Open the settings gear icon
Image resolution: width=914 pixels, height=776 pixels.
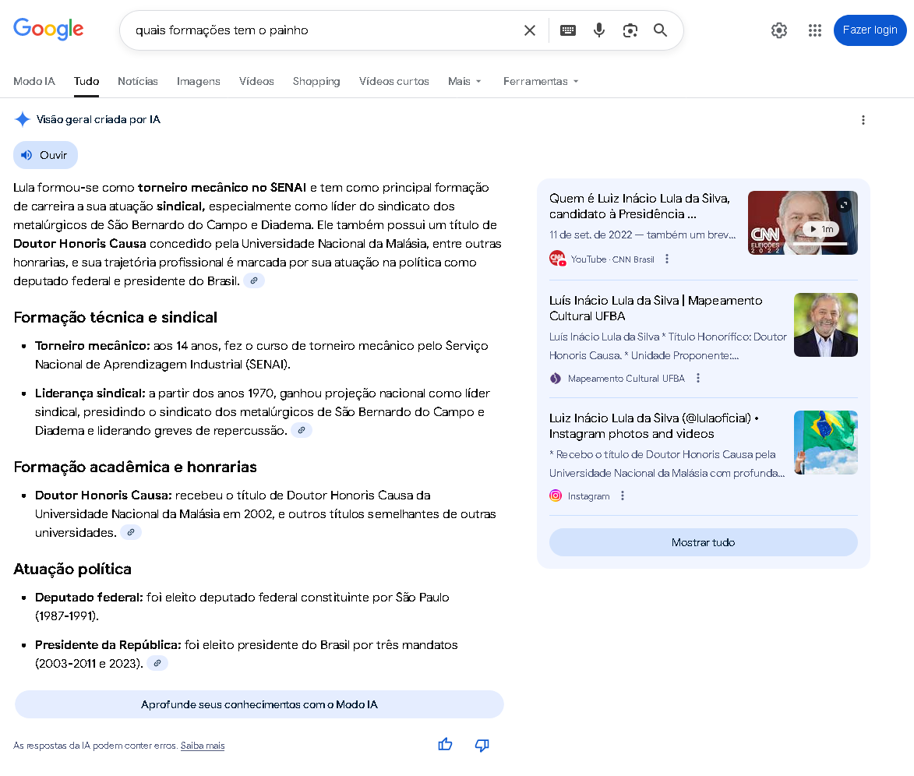coord(778,30)
